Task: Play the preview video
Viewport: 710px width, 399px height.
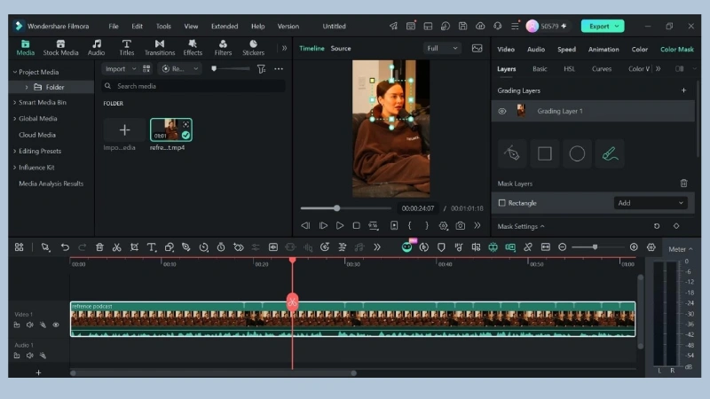Action: pos(340,225)
